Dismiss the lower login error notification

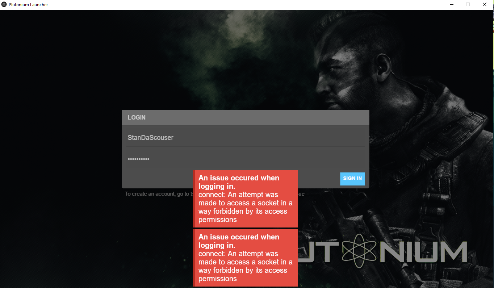point(246,258)
